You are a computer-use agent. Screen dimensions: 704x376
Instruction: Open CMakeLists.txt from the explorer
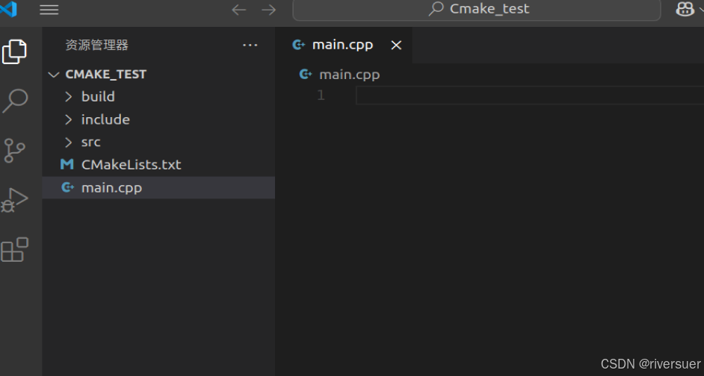[x=131, y=164]
